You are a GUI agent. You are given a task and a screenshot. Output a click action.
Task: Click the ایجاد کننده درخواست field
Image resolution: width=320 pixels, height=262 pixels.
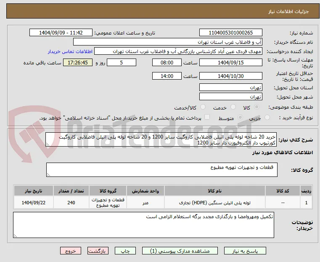(178, 51)
